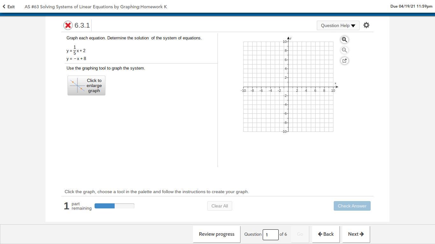Open the settings gear icon
This screenshot has width=435, height=244.
pyautogui.click(x=366, y=25)
